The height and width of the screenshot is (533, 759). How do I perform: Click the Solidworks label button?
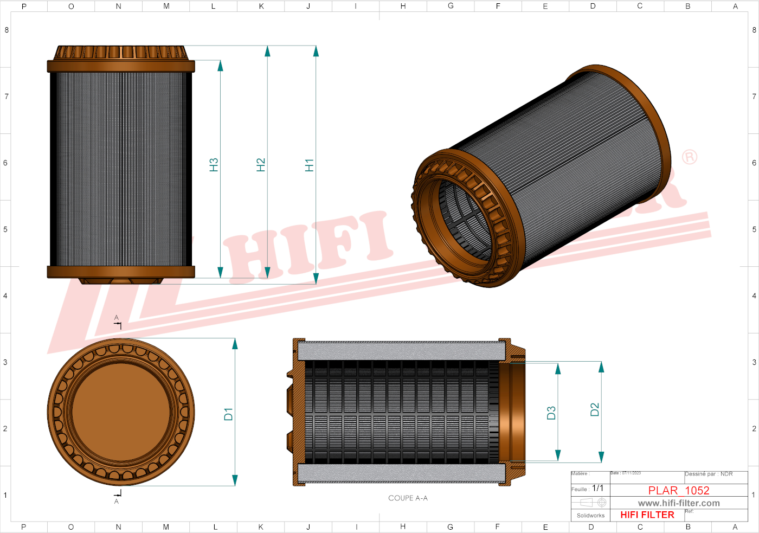[x=590, y=516]
